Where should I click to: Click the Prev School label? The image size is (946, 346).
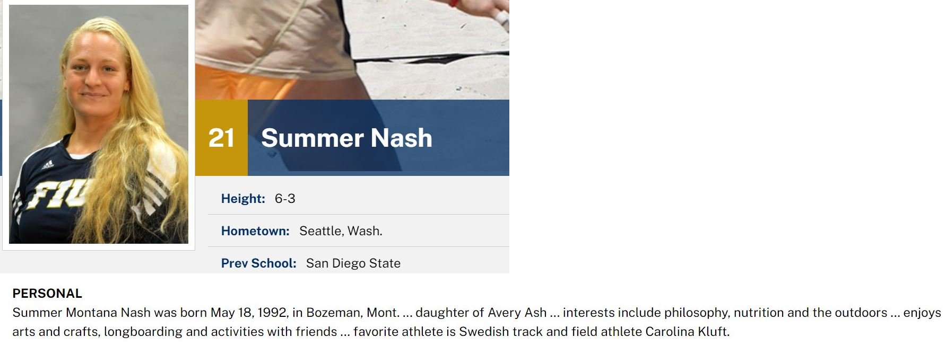258,263
